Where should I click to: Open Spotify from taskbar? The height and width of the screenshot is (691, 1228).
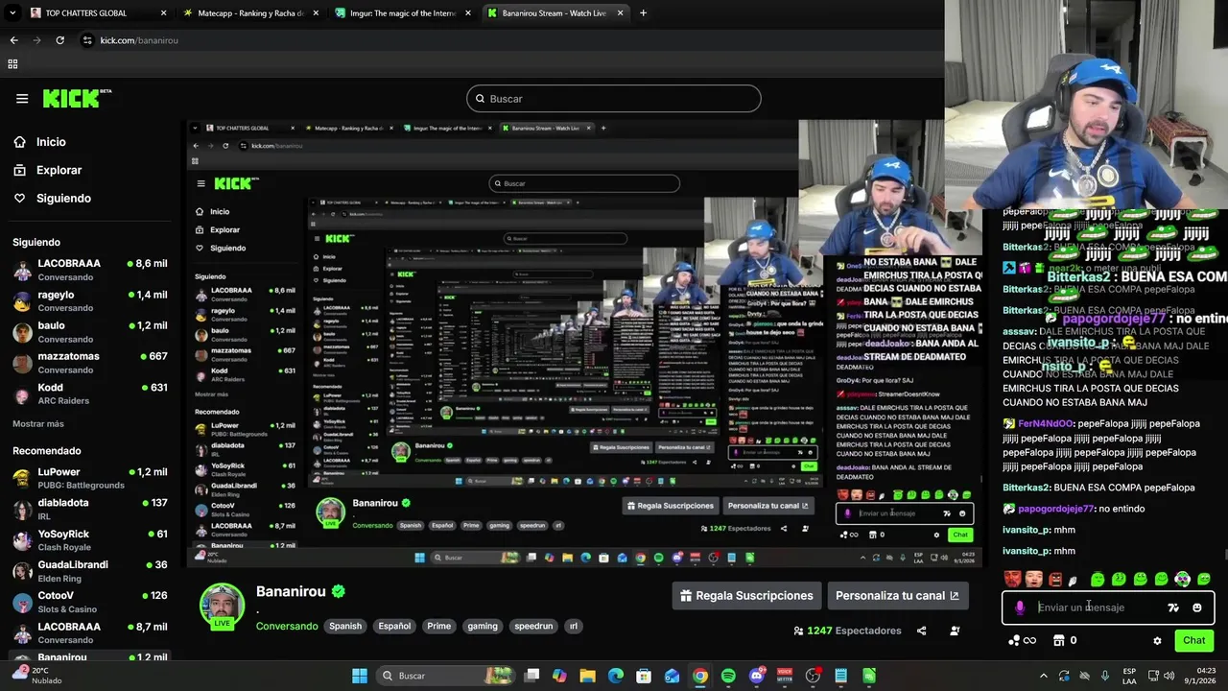click(x=728, y=676)
